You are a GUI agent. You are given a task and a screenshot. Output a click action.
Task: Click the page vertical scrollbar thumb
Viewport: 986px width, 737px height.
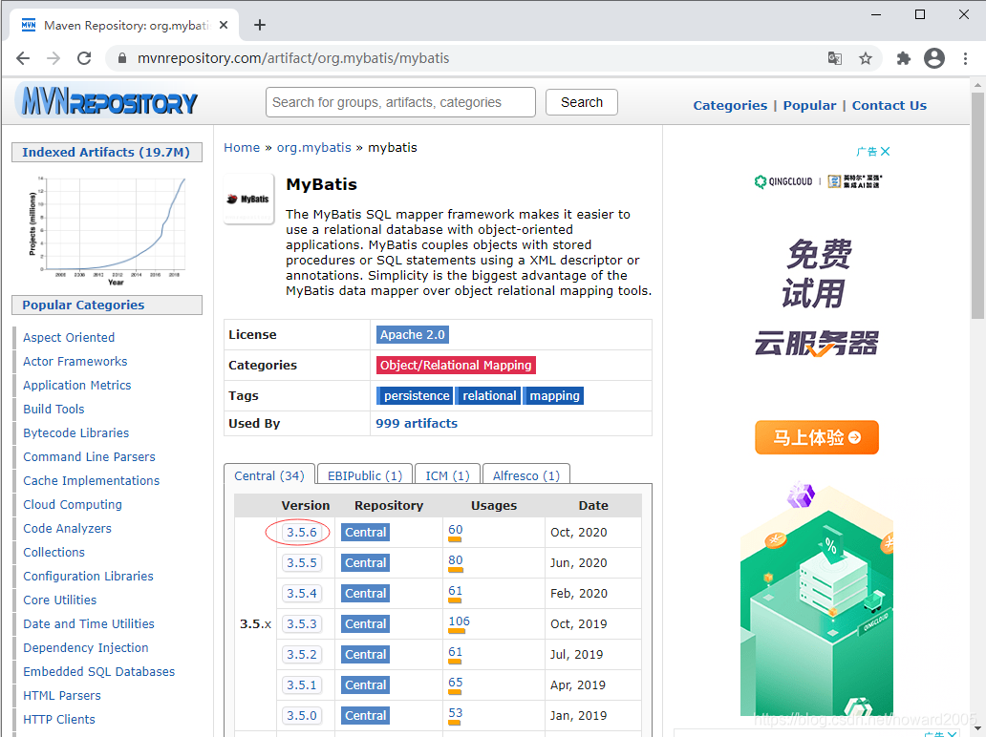click(x=977, y=206)
